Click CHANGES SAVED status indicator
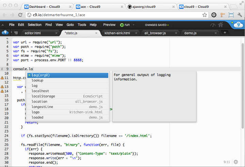Screen dimensions: 245x167 [x=157, y=25]
